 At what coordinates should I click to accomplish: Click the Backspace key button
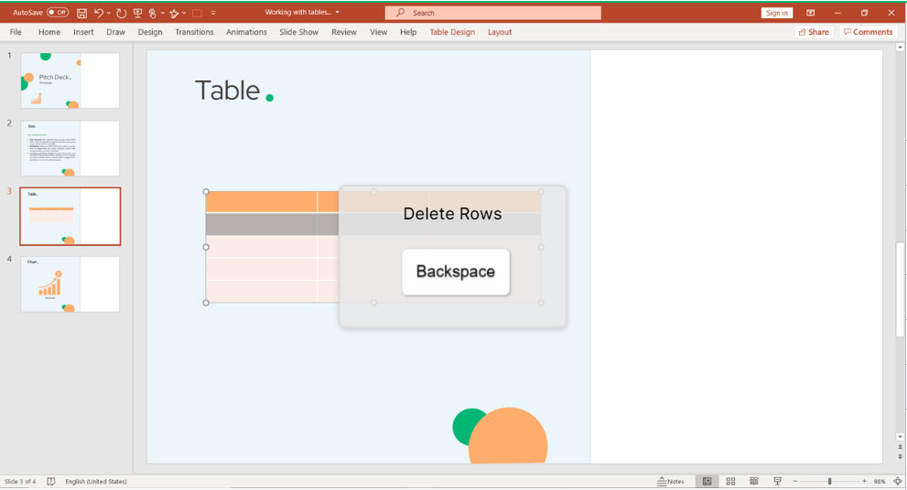[455, 272]
